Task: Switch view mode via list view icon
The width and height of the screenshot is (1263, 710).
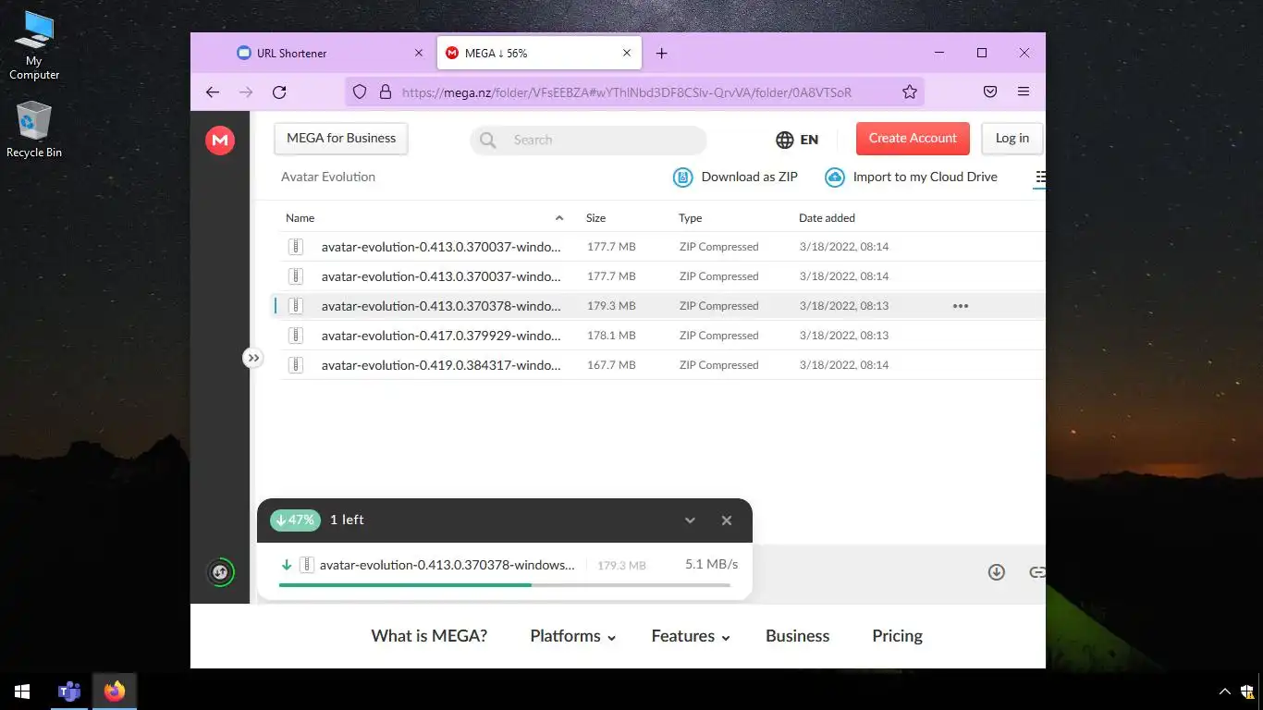Action: (x=1040, y=177)
